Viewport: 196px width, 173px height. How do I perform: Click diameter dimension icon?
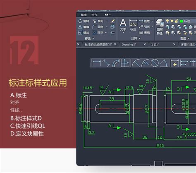coord(154,63)
